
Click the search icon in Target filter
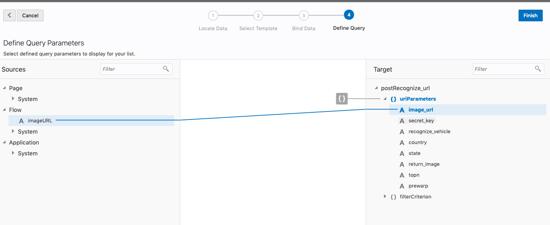pyautogui.click(x=537, y=69)
